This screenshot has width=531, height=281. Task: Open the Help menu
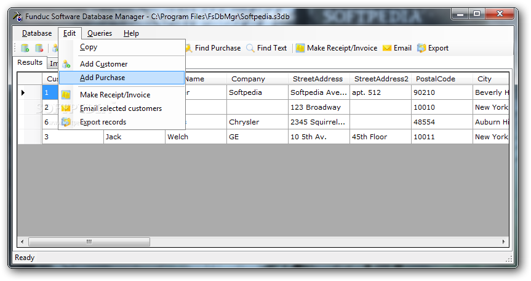point(131,33)
